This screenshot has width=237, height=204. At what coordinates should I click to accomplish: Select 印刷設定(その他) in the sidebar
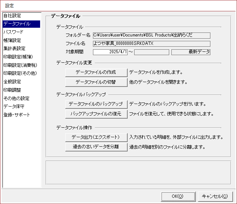pos(20,73)
